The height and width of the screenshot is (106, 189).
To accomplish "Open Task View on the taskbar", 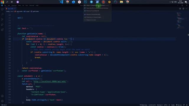I will tap(12, 2).
